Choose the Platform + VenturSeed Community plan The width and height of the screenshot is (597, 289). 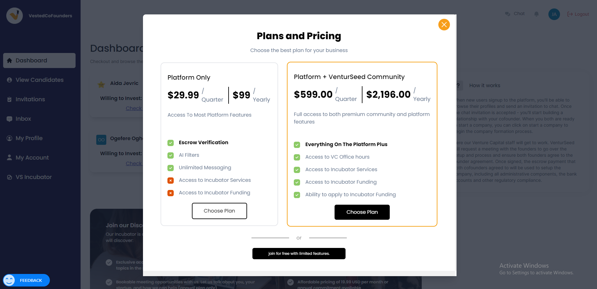362,212
